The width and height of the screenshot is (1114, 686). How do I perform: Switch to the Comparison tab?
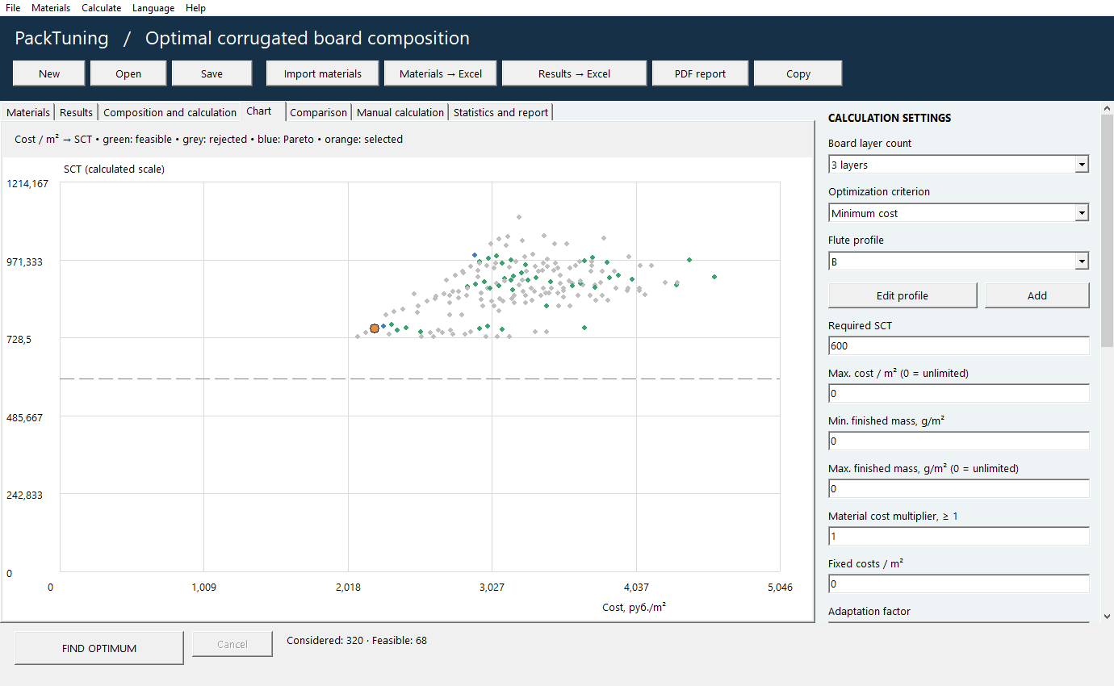coord(319,112)
